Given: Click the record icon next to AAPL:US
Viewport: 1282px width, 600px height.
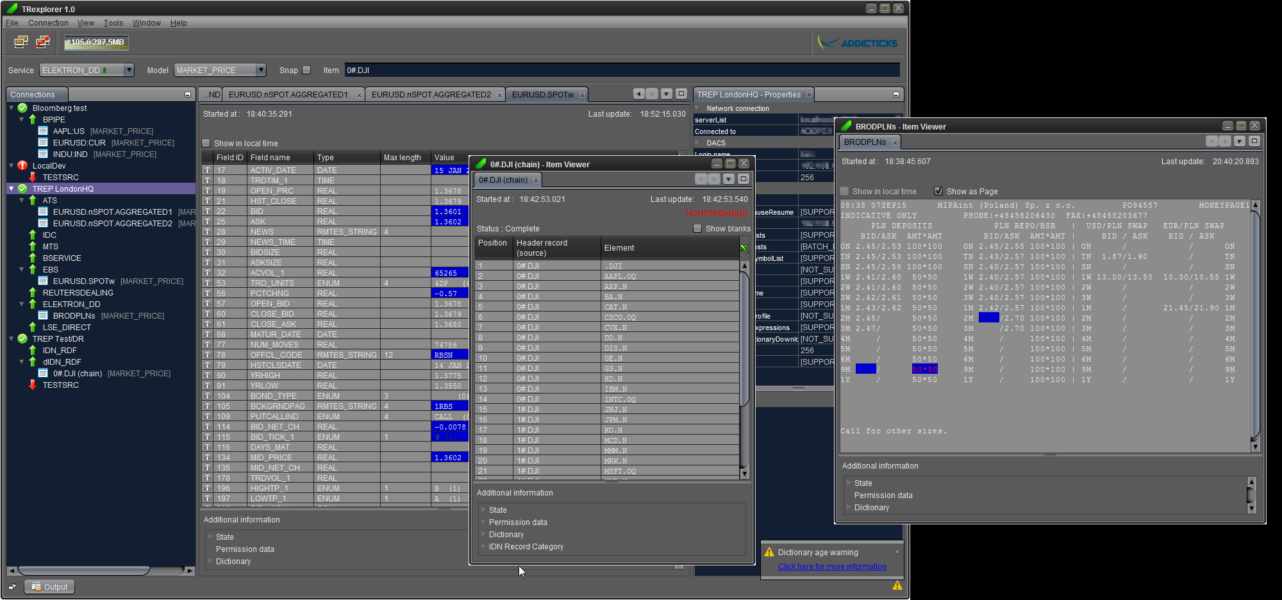Looking at the screenshot, I should coord(43,131).
